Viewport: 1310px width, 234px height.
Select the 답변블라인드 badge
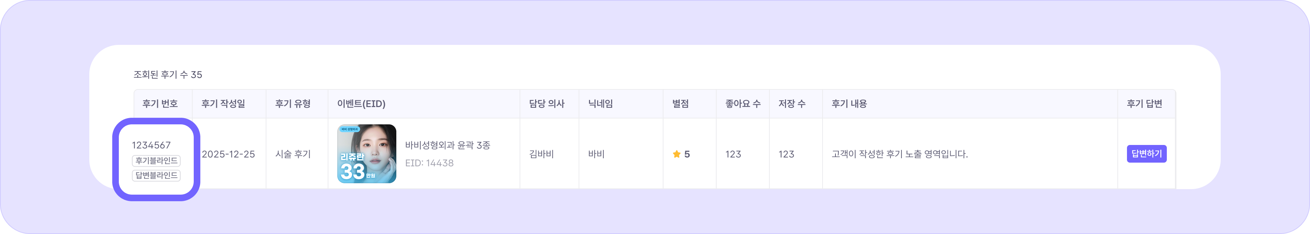coord(156,175)
